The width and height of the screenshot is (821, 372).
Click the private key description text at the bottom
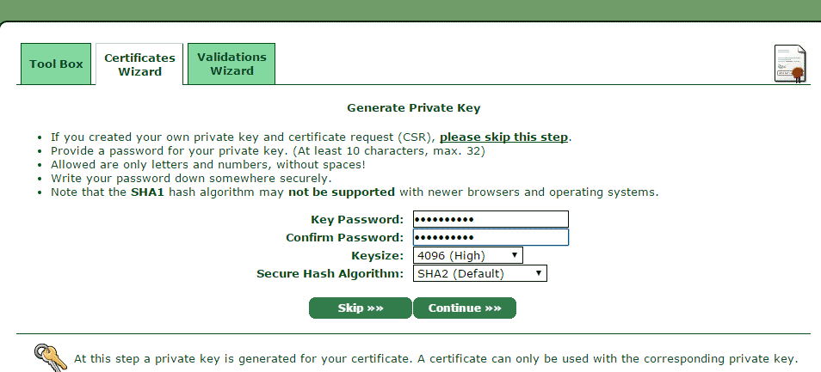point(436,358)
